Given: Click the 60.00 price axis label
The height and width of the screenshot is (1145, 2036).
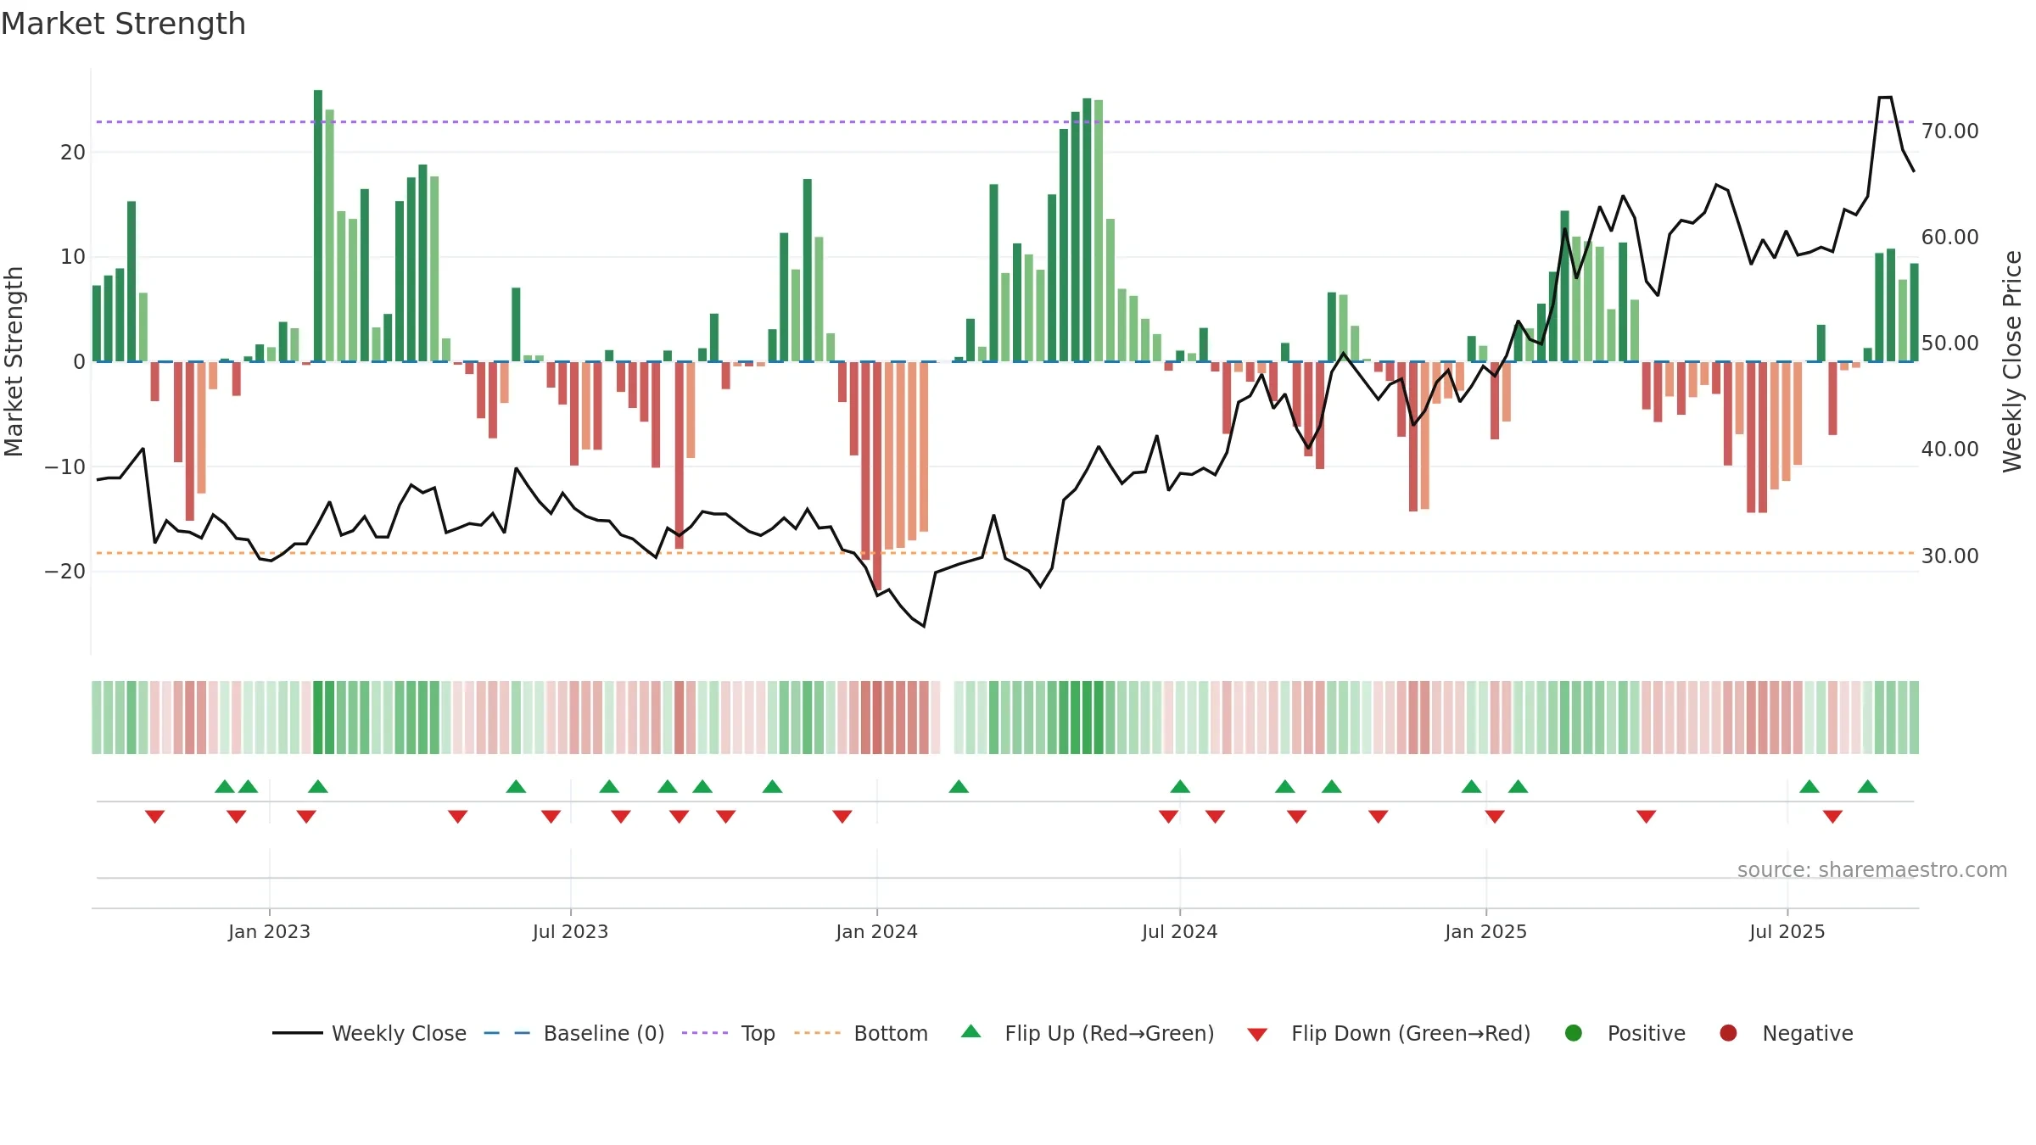Looking at the screenshot, I should [1949, 237].
